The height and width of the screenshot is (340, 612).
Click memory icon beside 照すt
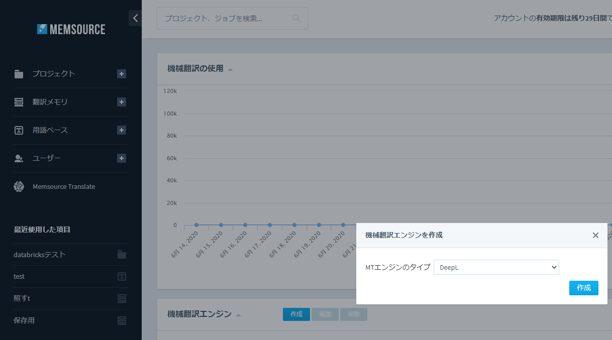pos(122,298)
